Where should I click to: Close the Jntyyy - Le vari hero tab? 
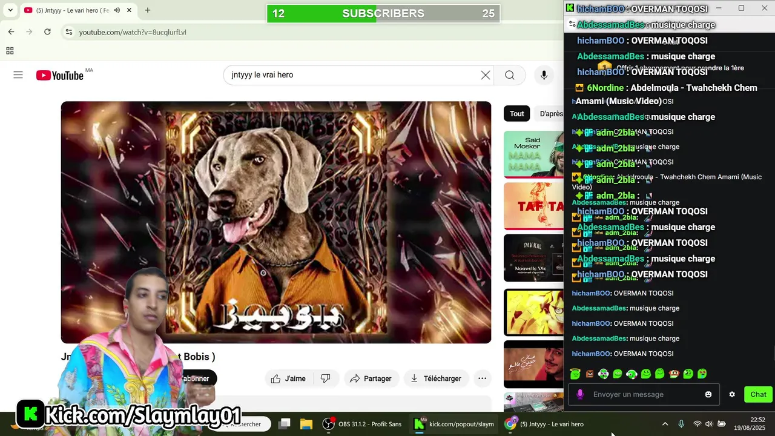tap(129, 10)
